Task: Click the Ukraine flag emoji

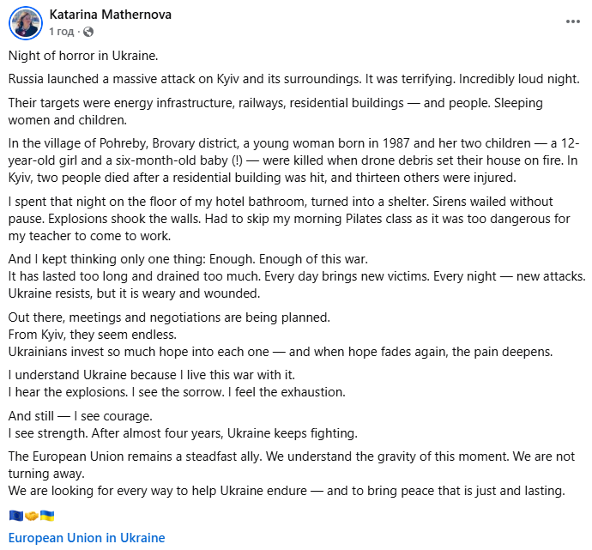Action: coord(46,516)
